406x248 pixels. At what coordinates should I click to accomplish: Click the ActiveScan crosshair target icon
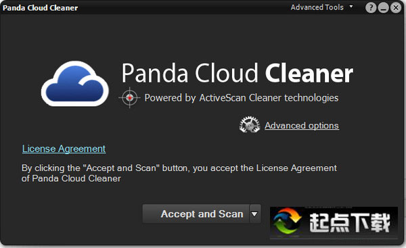coord(129,98)
